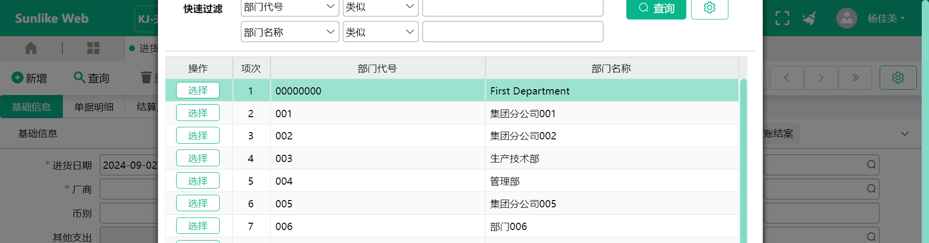
Task: Choose 选择 for 部门006 row
Action: (x=198, y=226)
